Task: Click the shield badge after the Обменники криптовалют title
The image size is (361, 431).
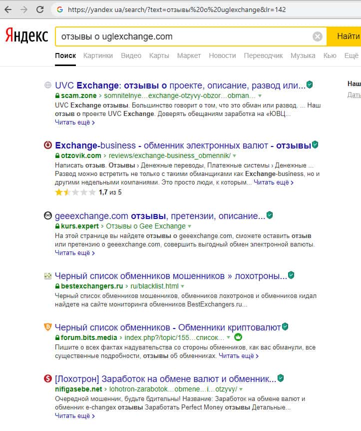Action: (285, 326)
